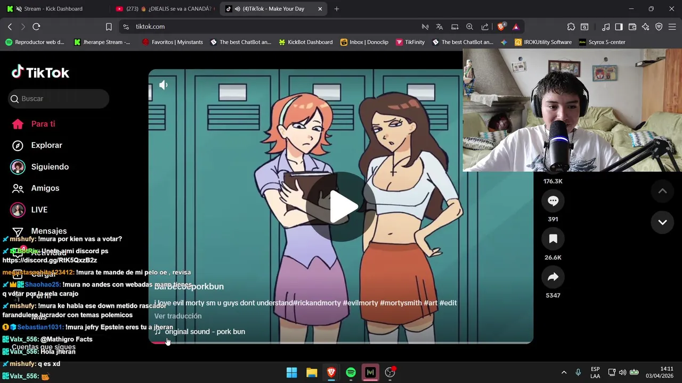682x383 pixels.
Task: Open the browser hamburger menu
Action: [x=672, y=27]
